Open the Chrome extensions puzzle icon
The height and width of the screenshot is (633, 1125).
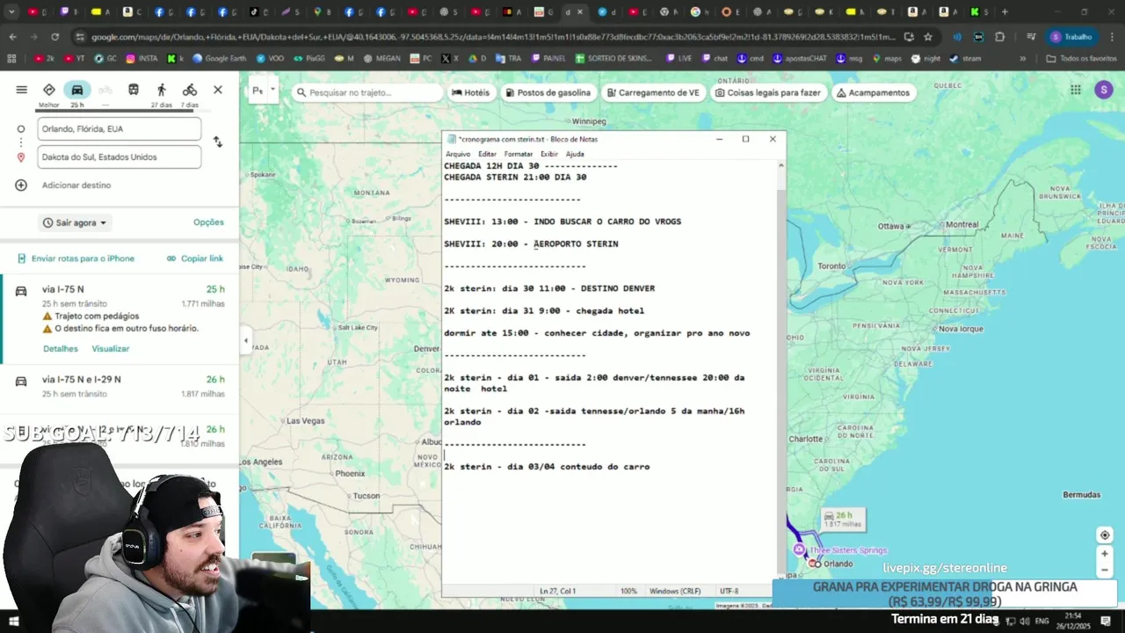click(1000, 37)
